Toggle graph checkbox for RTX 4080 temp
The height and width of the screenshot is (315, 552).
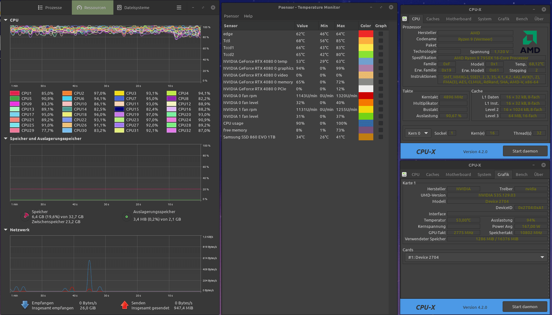point(381,61)
